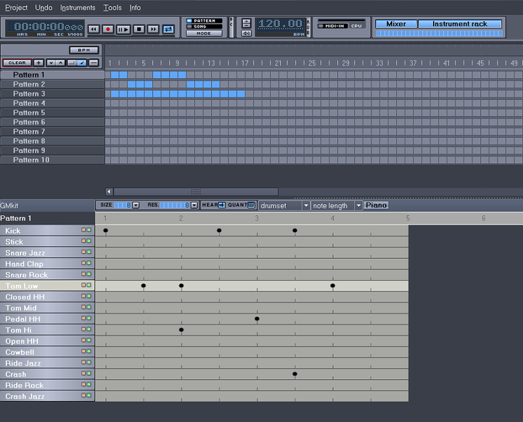The height and width of the screenshot is (422, 523).
Task: Click the Tom Hi note at beat 2
Action: point(181,330)
